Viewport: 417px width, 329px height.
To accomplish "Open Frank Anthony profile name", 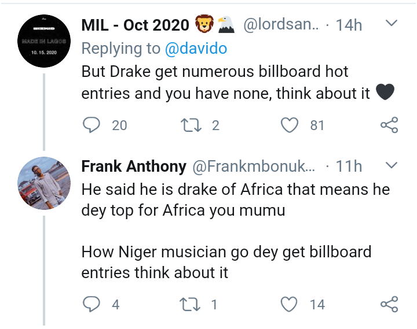I will point(134,167).
